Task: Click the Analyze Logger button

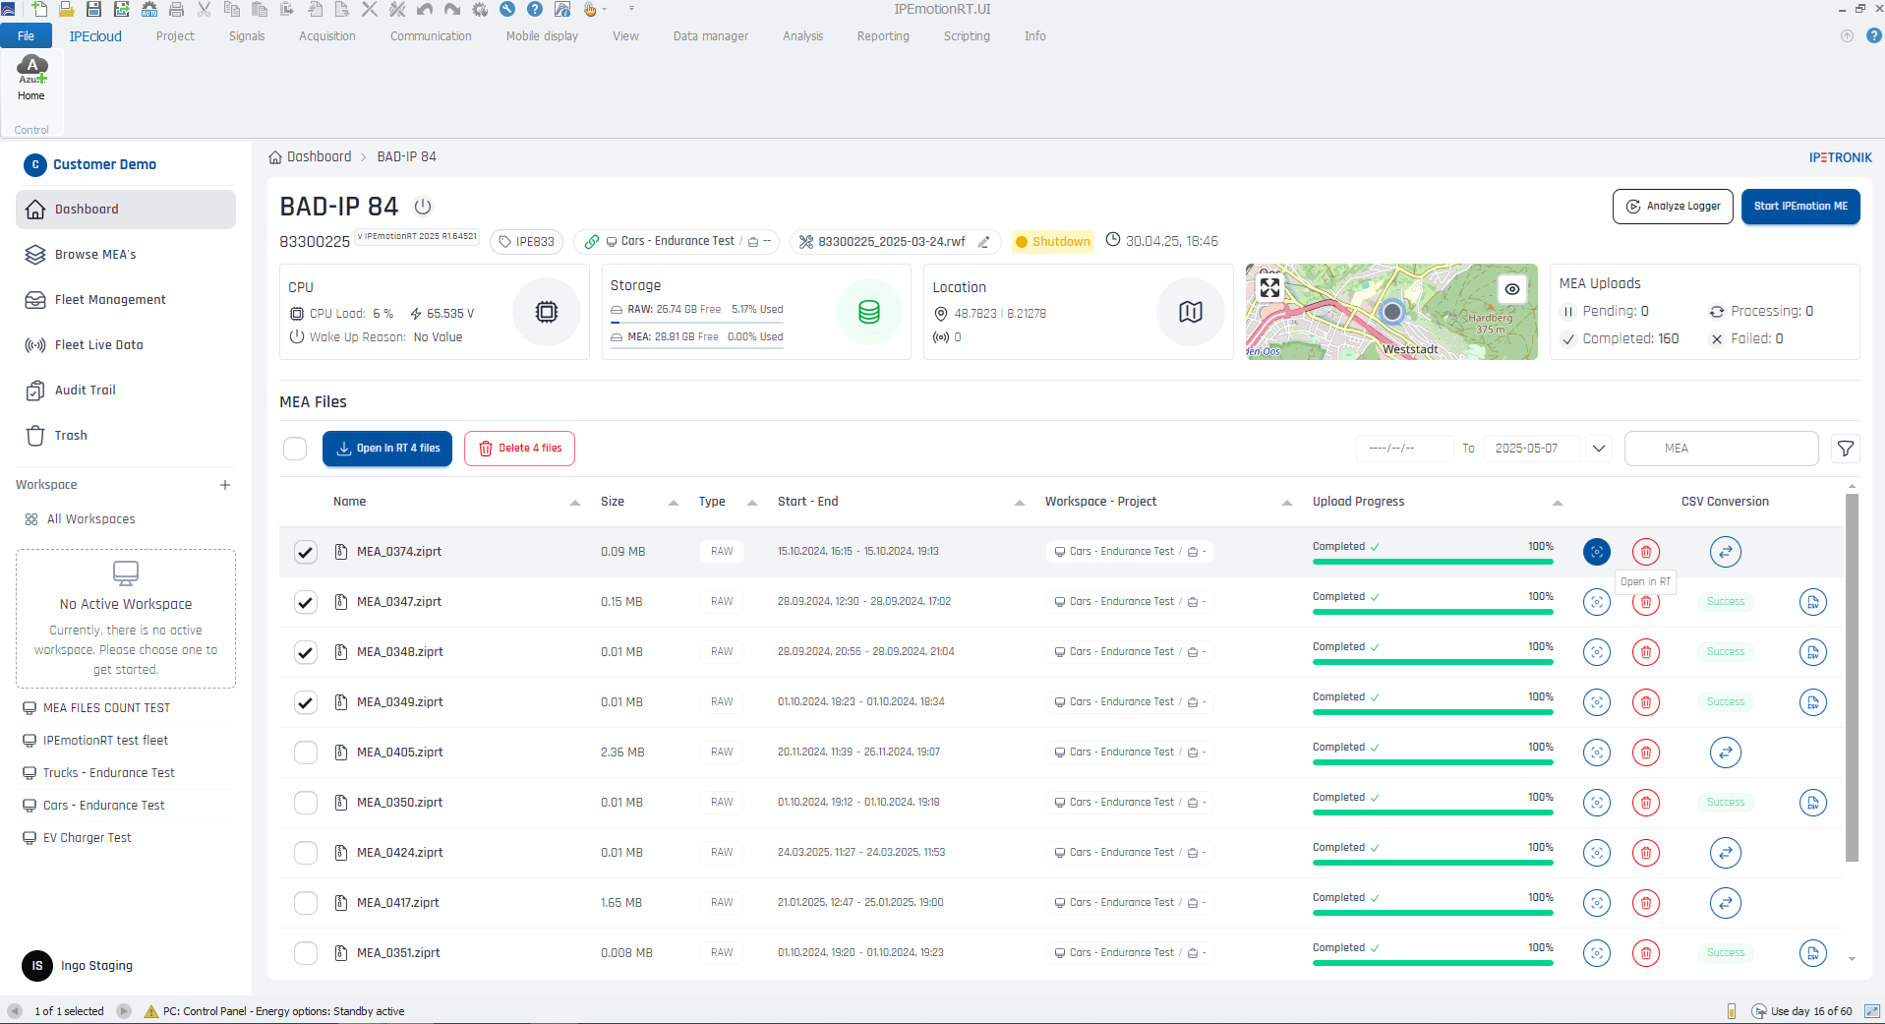Action: [1673, 207]
